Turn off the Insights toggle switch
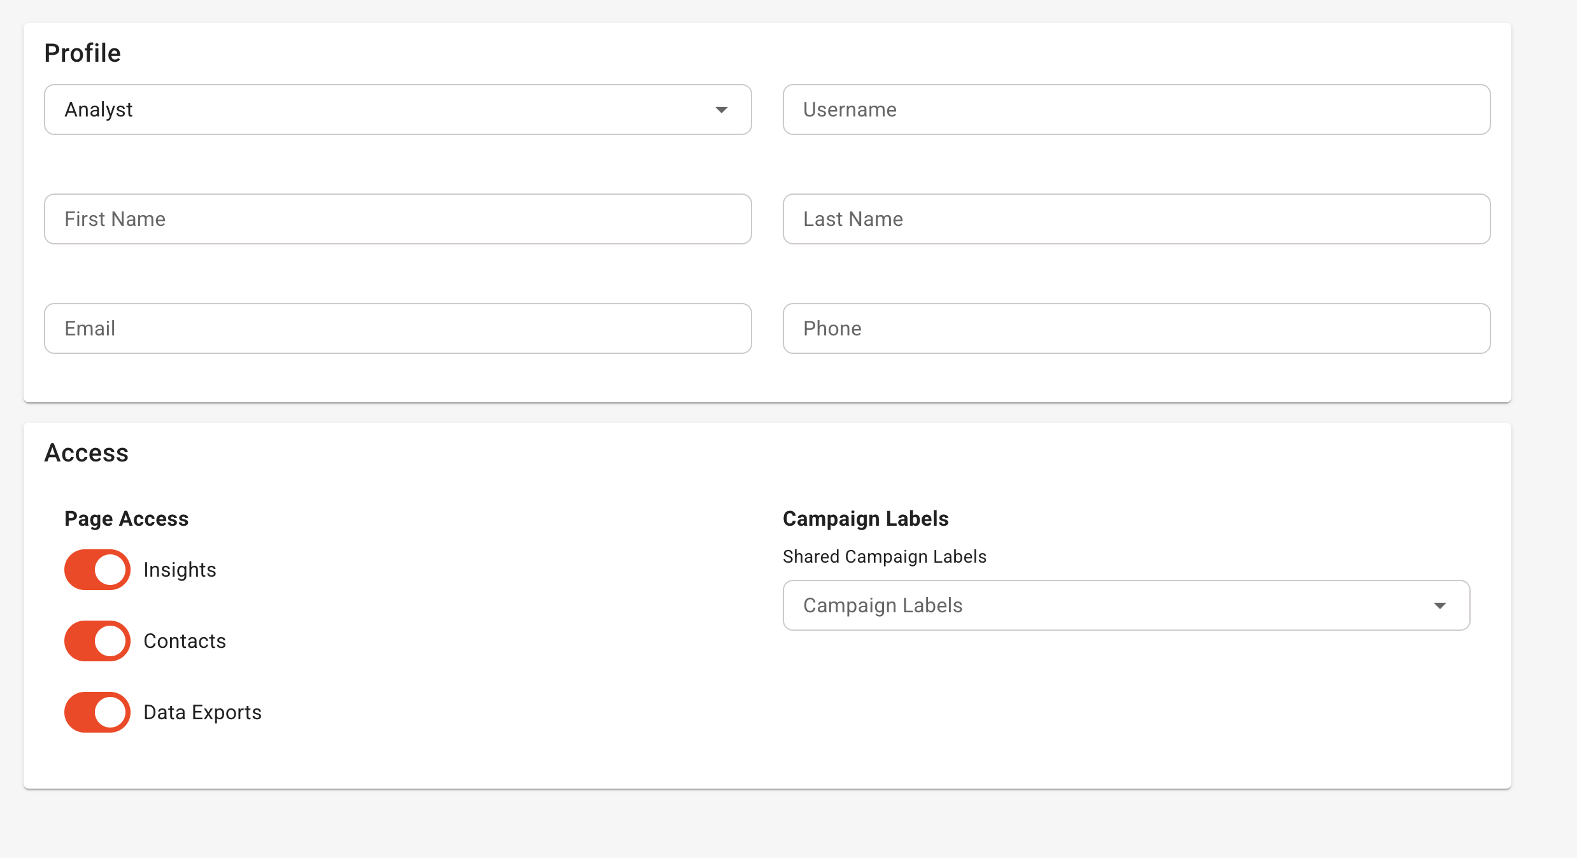This screenshot has height=858, width=1577. pos(97,570)
